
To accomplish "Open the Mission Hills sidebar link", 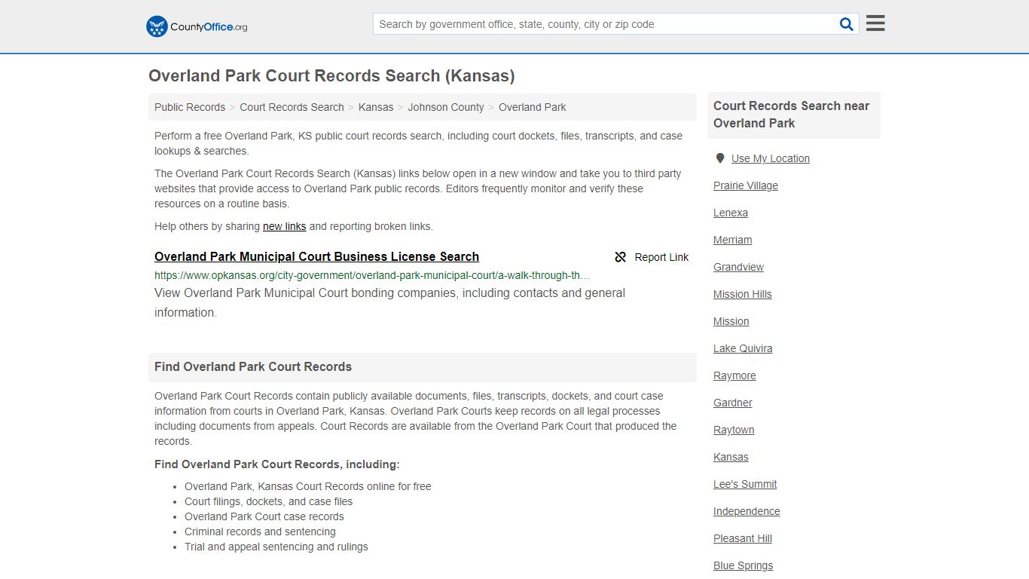I will pyautogui.click(x=743, y=294).
